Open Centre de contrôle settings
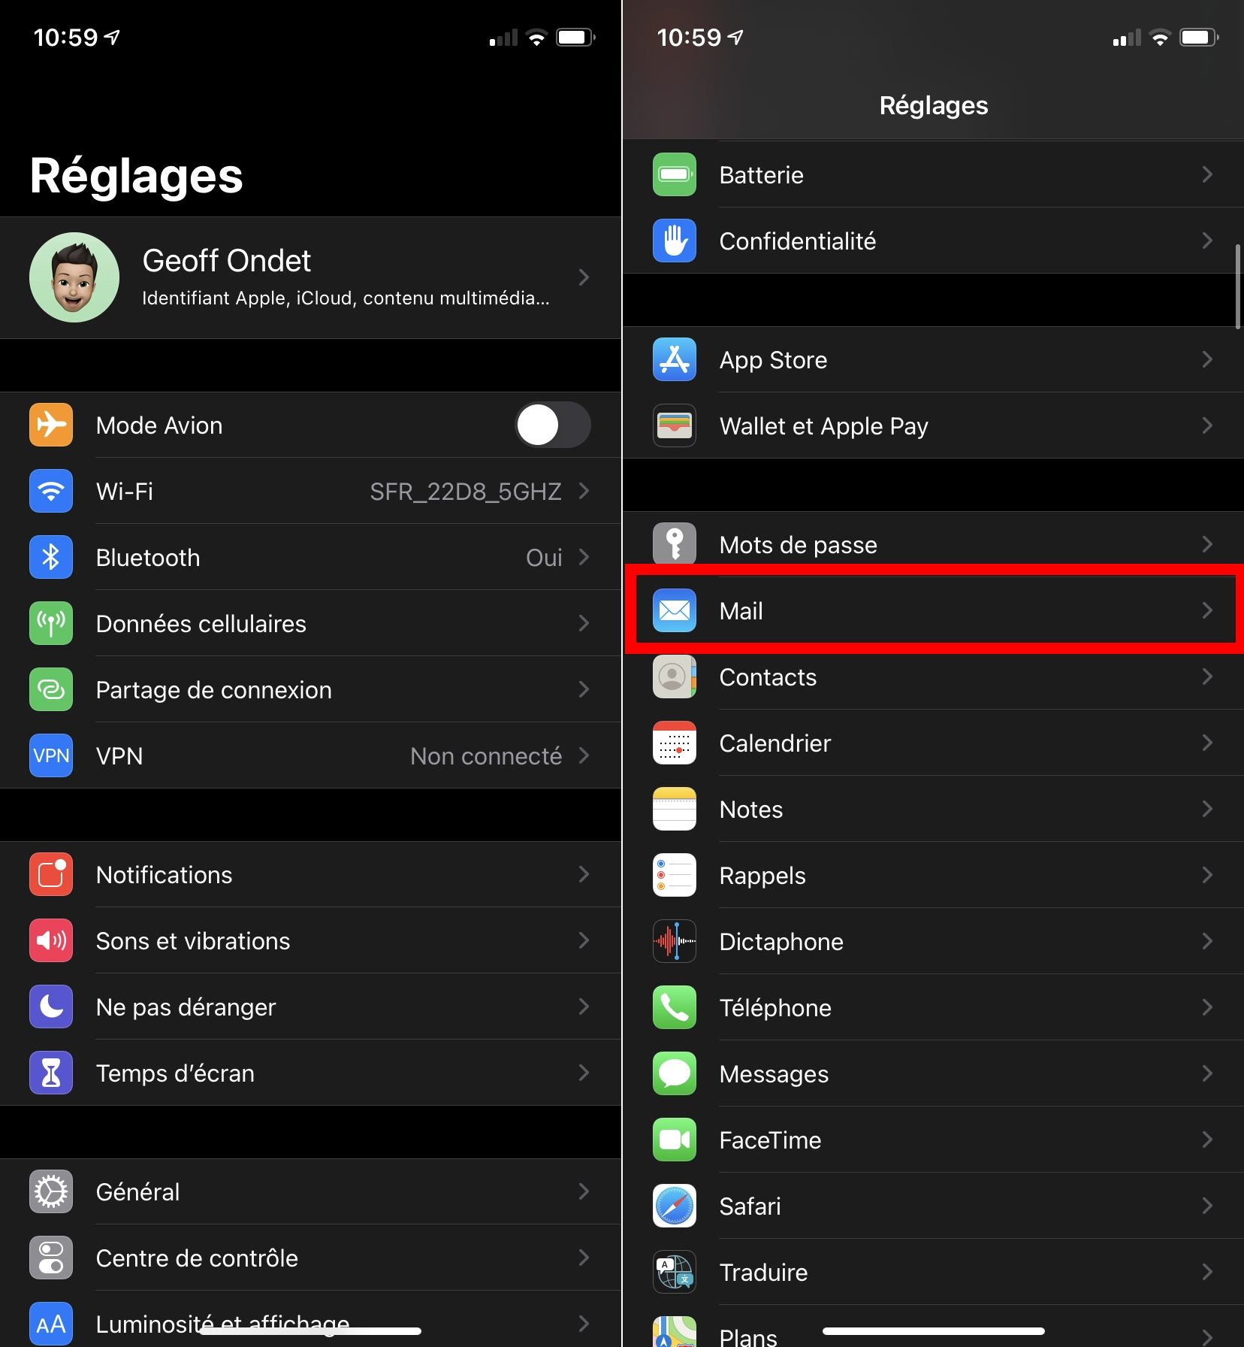Screen dimensions: 1244x1347 [x=310, y=1258]
